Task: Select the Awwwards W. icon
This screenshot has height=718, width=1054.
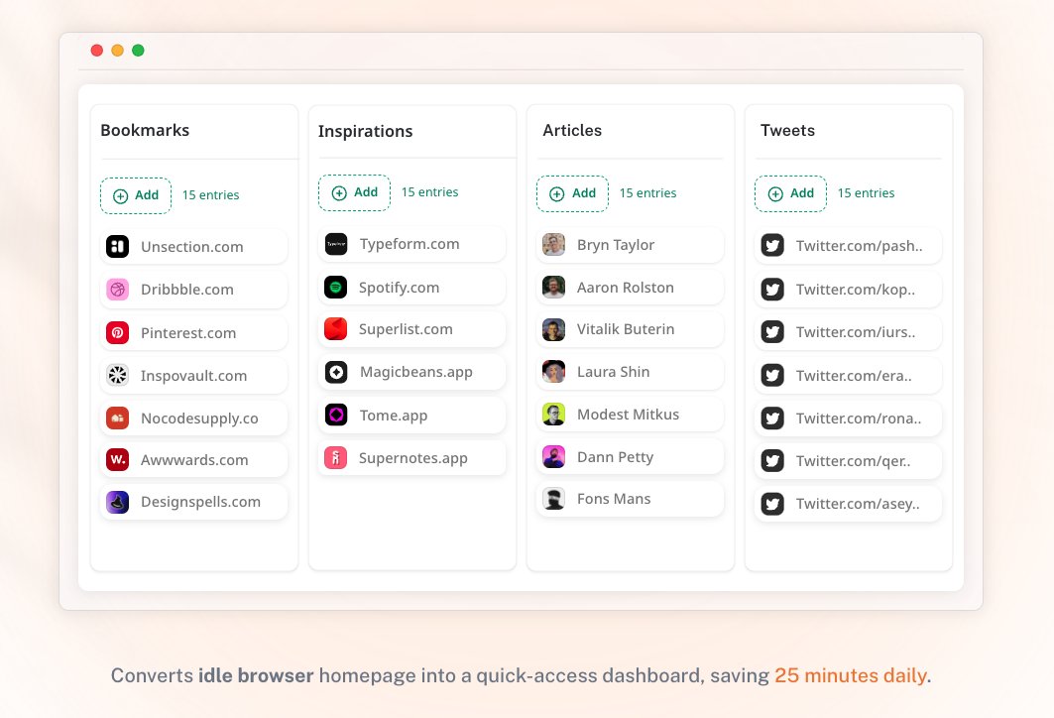Action: [x=118, y=459]
